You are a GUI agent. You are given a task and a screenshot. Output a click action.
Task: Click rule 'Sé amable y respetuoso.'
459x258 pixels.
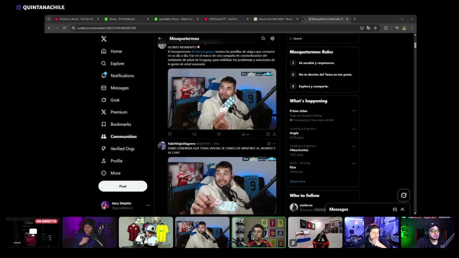pos(317,63)
